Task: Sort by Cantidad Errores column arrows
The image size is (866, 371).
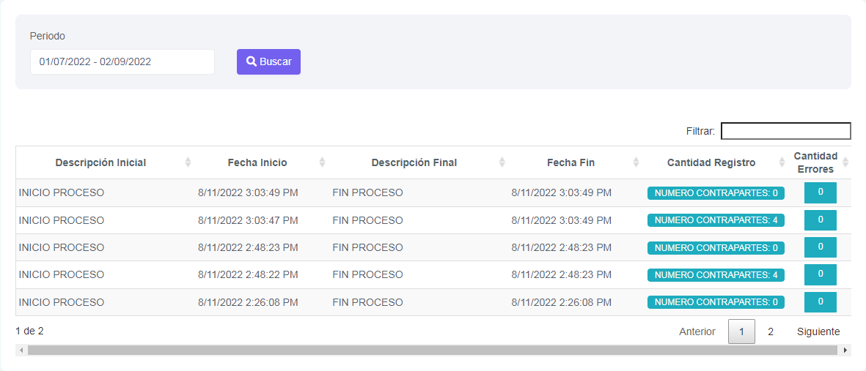Action: pyautogui.click(x=845, y=162)
